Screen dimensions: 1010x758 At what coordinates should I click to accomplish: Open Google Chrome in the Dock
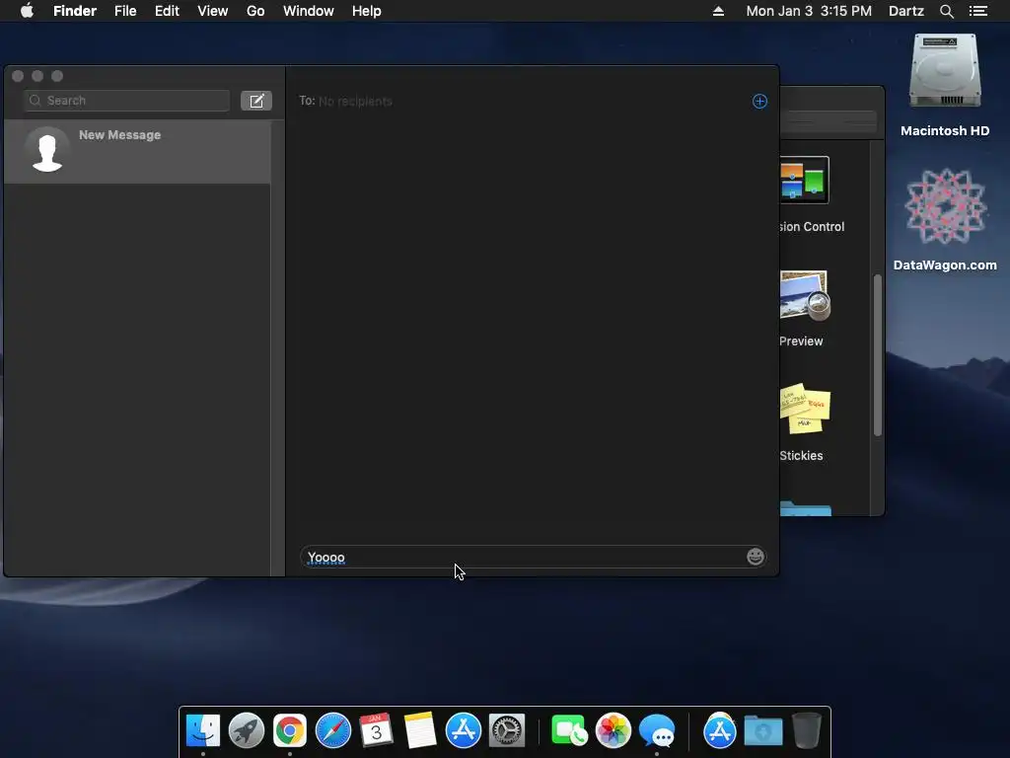(x=290, y=730)
